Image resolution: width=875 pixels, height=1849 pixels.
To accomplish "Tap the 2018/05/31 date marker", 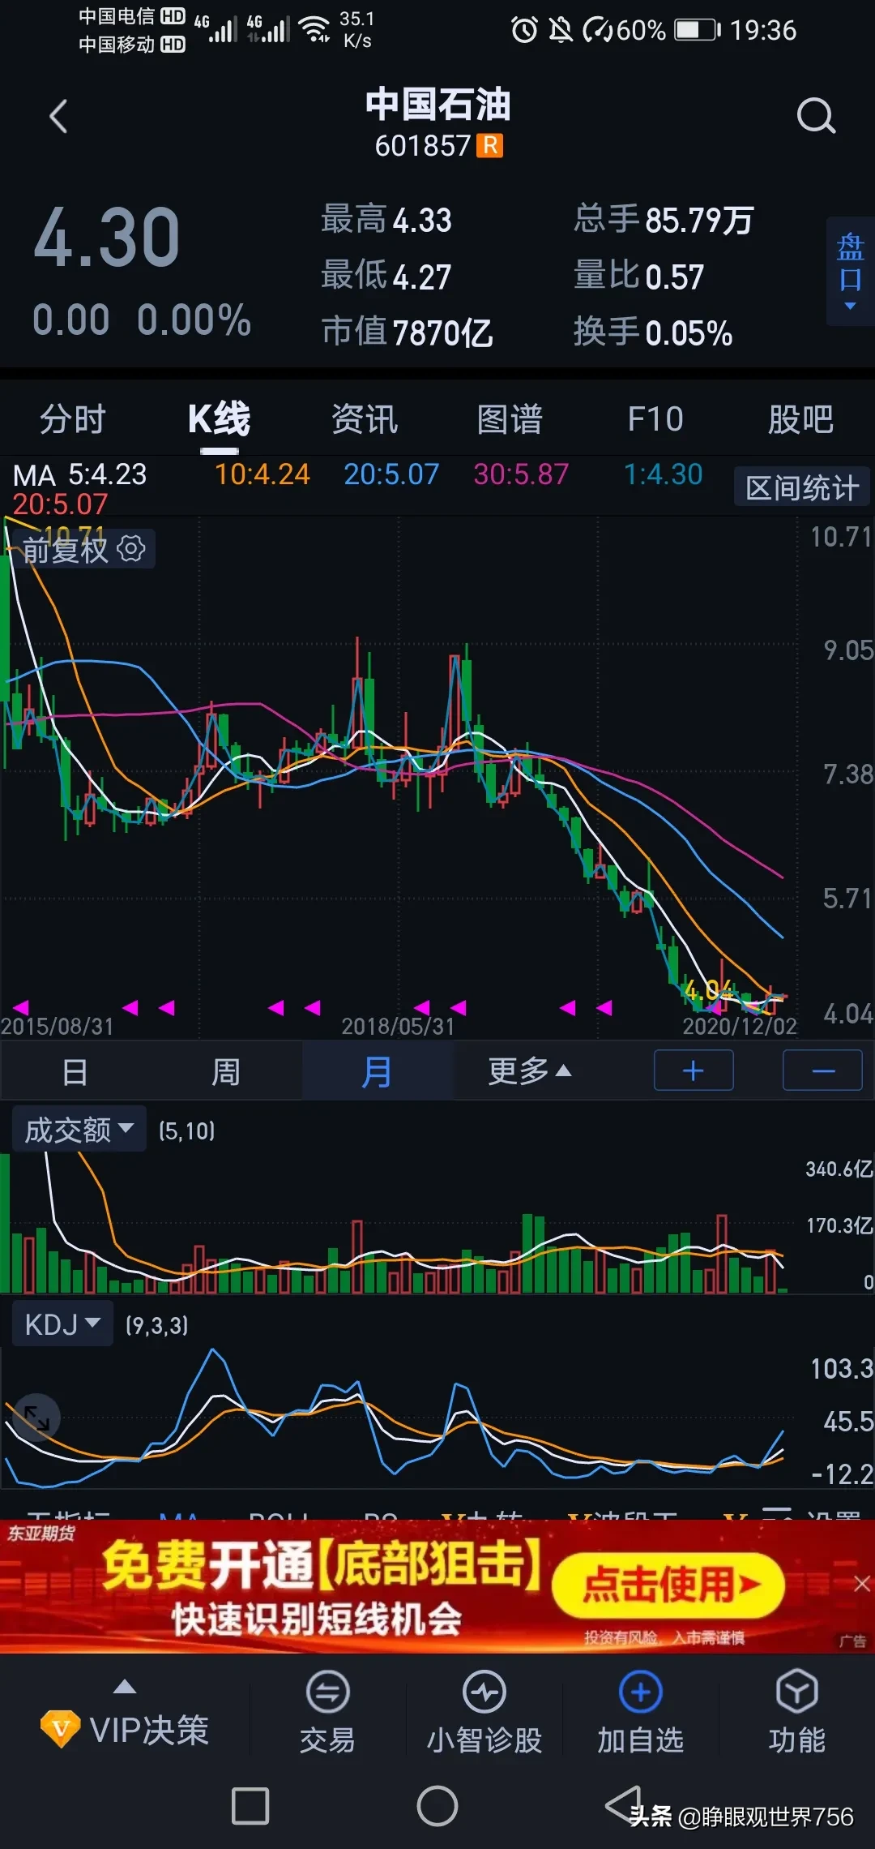I will click(x=398, y=1026).
